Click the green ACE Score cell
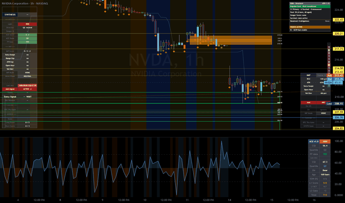345x203 pixels. 27,35
